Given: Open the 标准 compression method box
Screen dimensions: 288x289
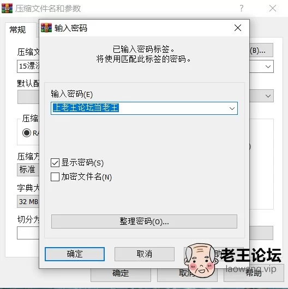Looking at the screenshot, I should point(28,170).
